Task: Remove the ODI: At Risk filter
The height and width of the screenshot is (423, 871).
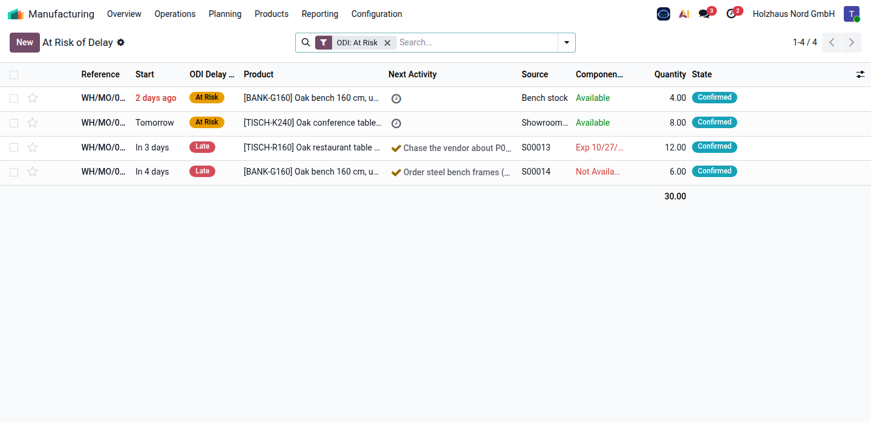Action: coord(388,43)
